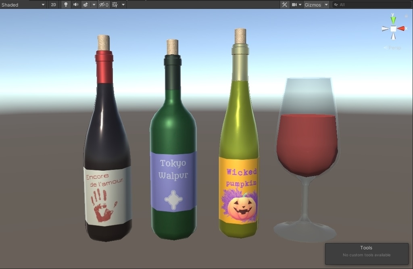Screen dimensions: 413x269
Task: Toggle scene lighting in the Scene view toolbar
Action: coord(66,4)
